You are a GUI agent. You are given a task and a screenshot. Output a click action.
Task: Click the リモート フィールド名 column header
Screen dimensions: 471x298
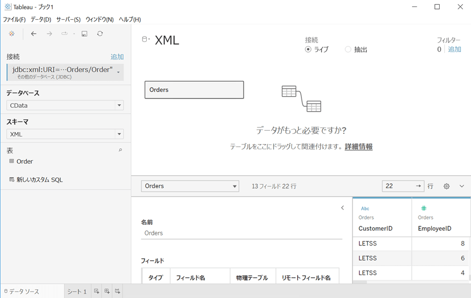tap(307, 278)
